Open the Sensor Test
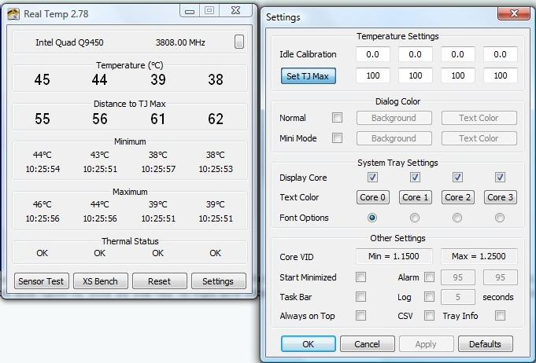536x363 pixels. tap(42, 281)
